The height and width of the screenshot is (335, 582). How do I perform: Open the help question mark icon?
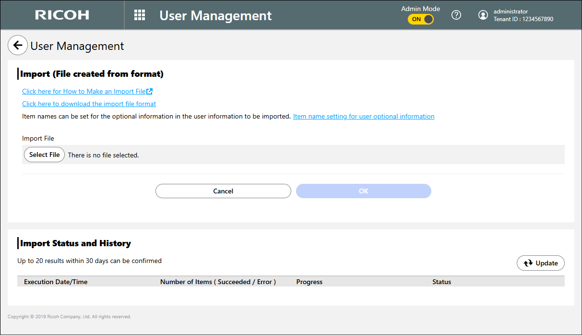pos(456,15)
